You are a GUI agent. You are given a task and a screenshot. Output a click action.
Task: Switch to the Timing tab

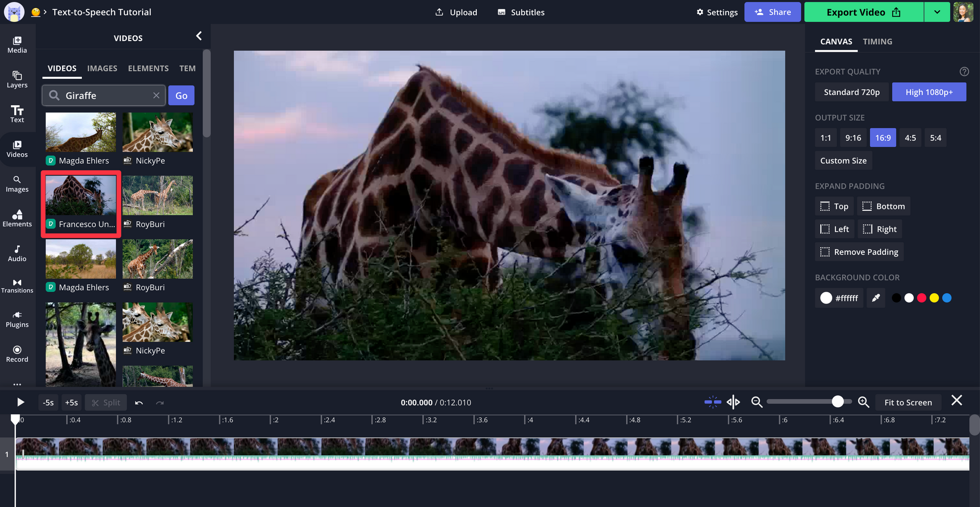pos(877,42)
